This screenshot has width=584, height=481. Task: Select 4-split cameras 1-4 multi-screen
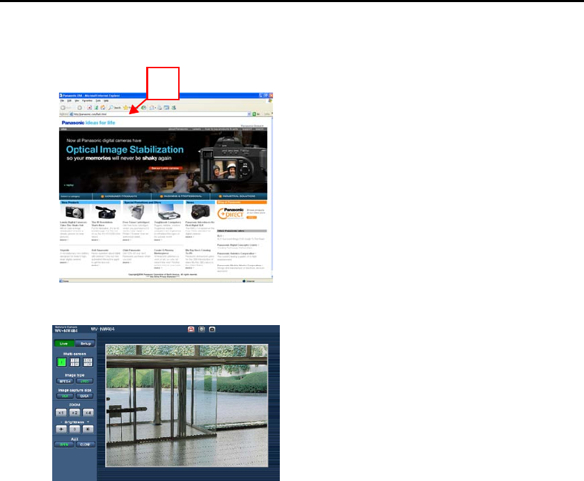74,362
